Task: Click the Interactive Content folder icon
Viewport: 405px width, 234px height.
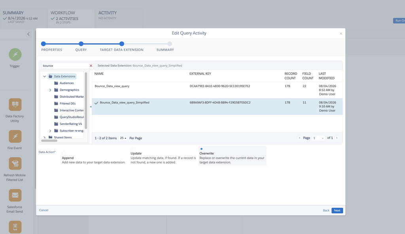Action: [56, 110]
